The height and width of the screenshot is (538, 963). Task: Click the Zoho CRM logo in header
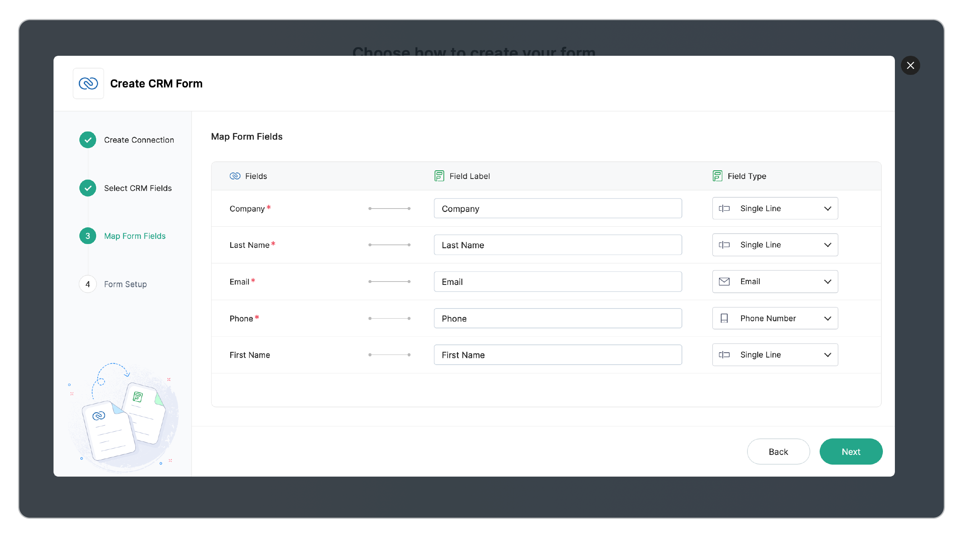point(88,83)
